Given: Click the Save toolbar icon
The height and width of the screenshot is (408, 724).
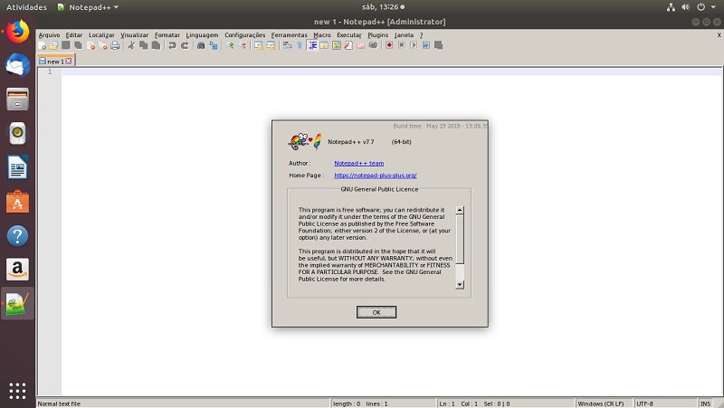Looking at the screenshot, I should pyautogui.click(x=66, y=45).
